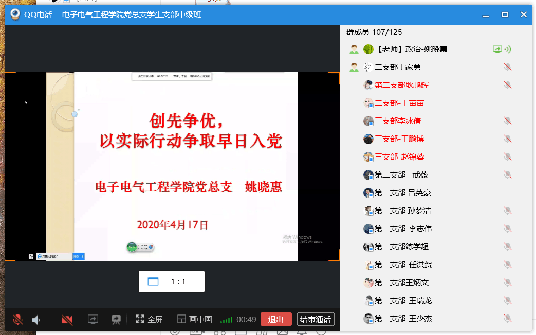Click the share screen monitor icon
Viewport: 536px width, 335px height.
coord(93,319)
